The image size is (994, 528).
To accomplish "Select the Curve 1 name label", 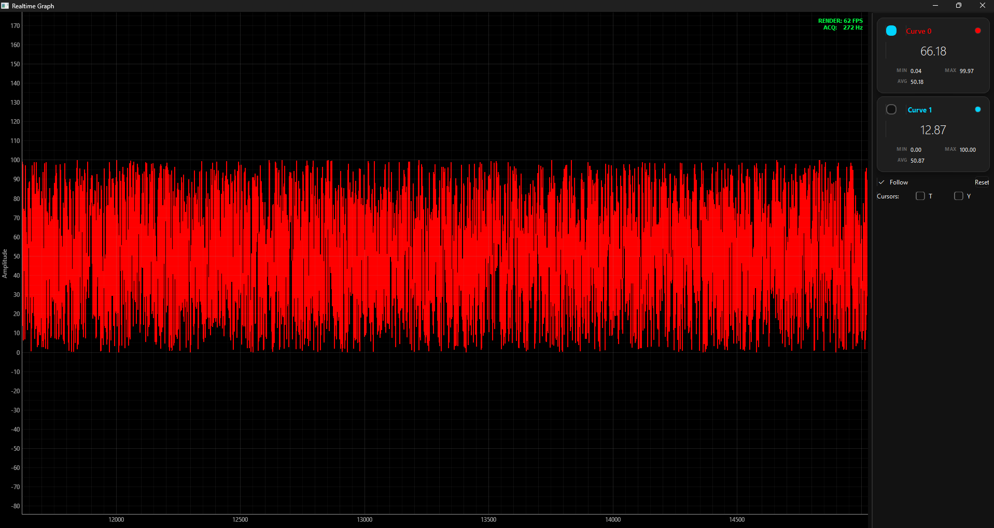I will pos(919,110).
